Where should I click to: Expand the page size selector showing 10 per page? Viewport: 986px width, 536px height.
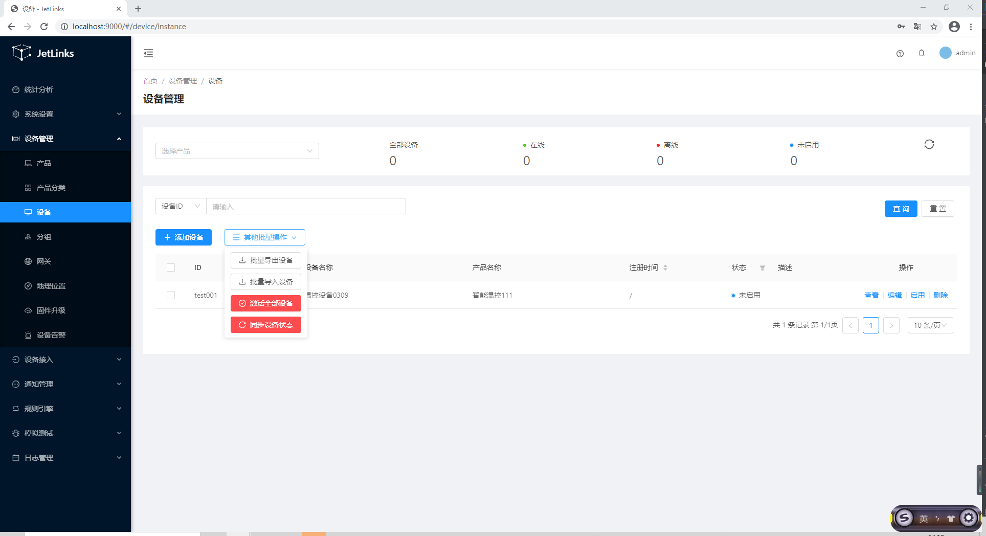(x=930, y=325)
